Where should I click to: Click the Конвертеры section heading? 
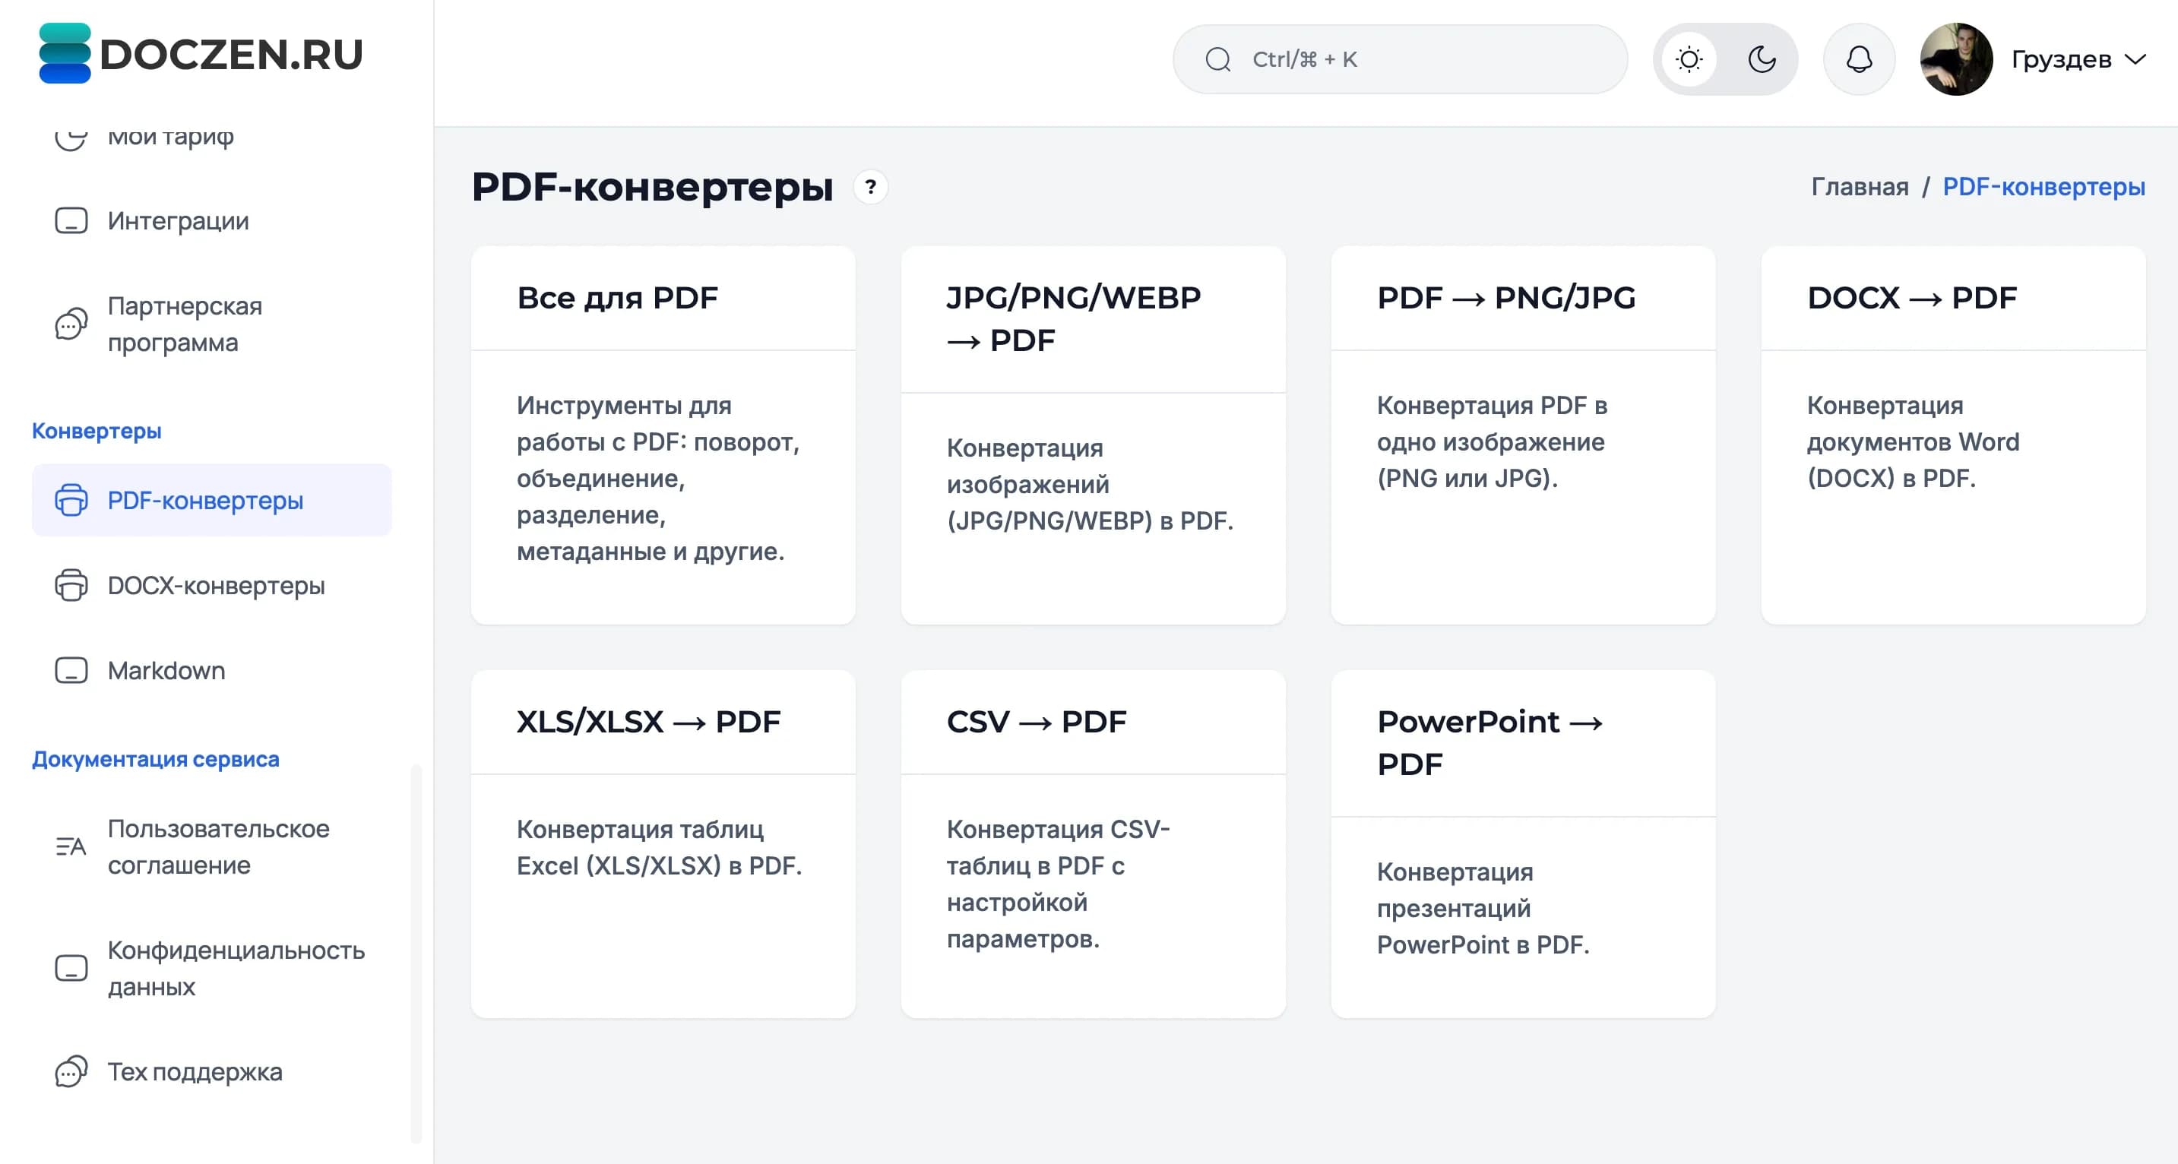pyautogui.click(x=97, y=431)
